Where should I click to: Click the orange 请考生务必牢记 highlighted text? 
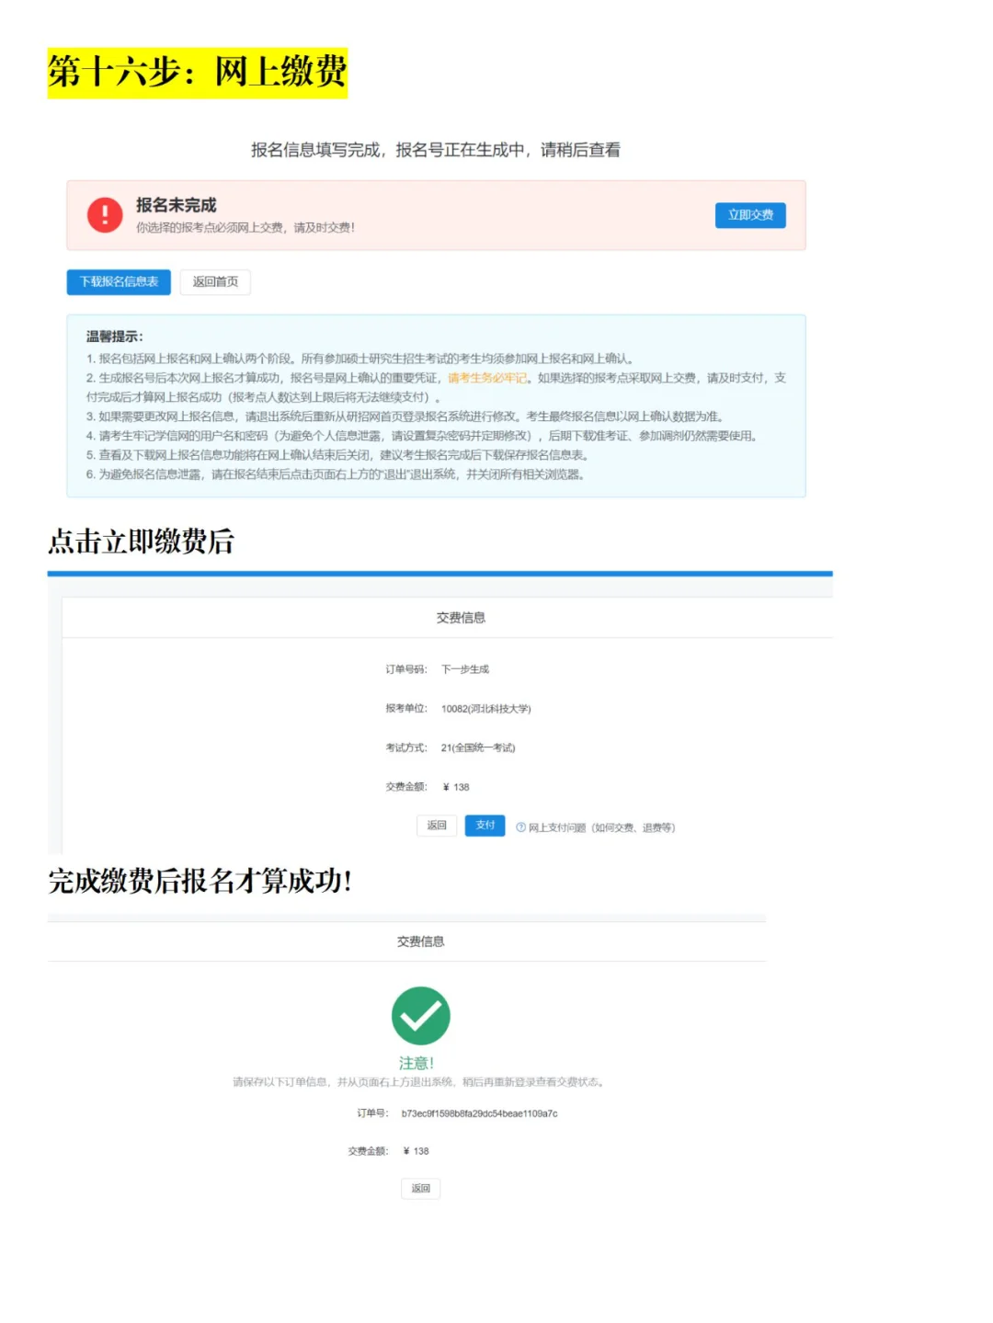pyautogui.click(x=486, y=377)
